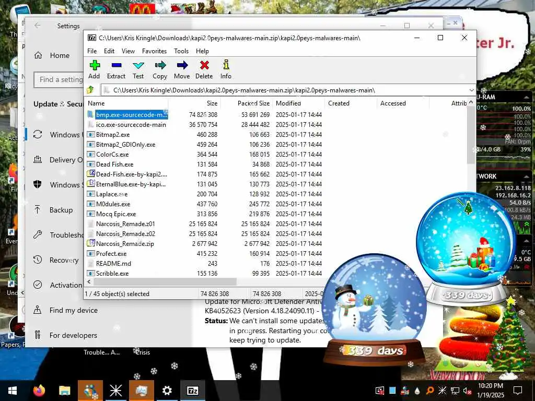Sort the list by the Name column header
Screen dimensions: 535x401
126,103
